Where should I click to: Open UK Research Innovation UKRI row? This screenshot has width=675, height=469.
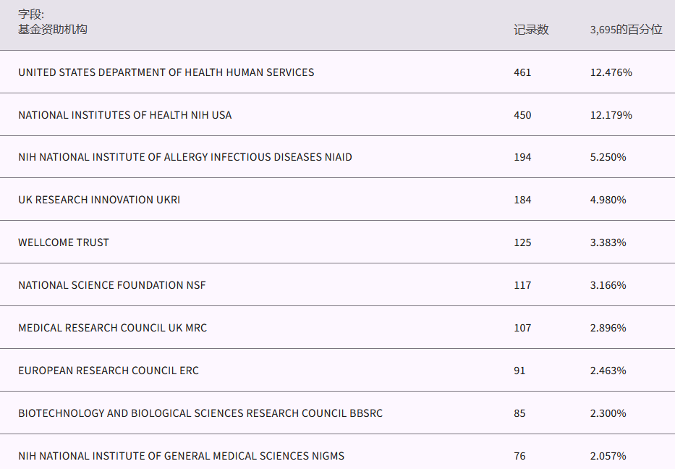(x=99, y=200)
